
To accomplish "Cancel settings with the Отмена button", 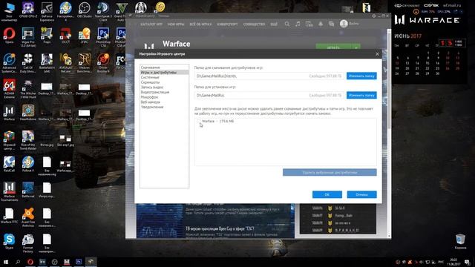I will (361, 194).
